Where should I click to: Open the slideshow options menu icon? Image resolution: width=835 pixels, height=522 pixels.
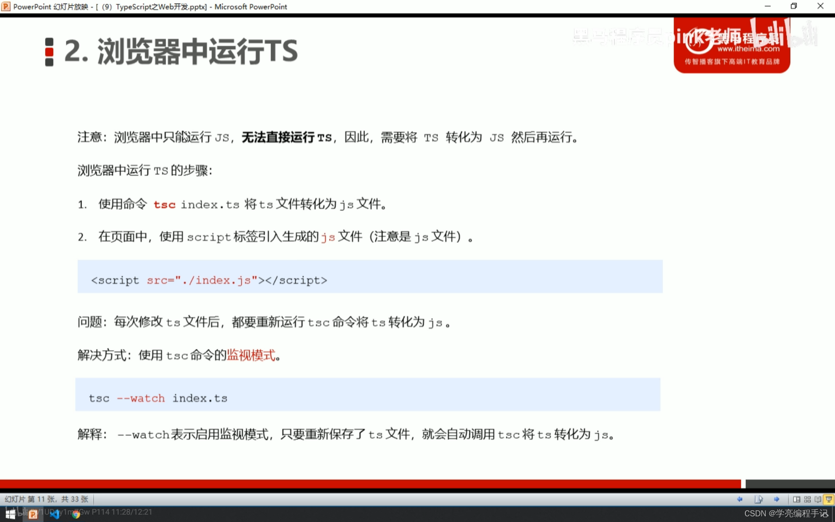[x=758, y=499]
